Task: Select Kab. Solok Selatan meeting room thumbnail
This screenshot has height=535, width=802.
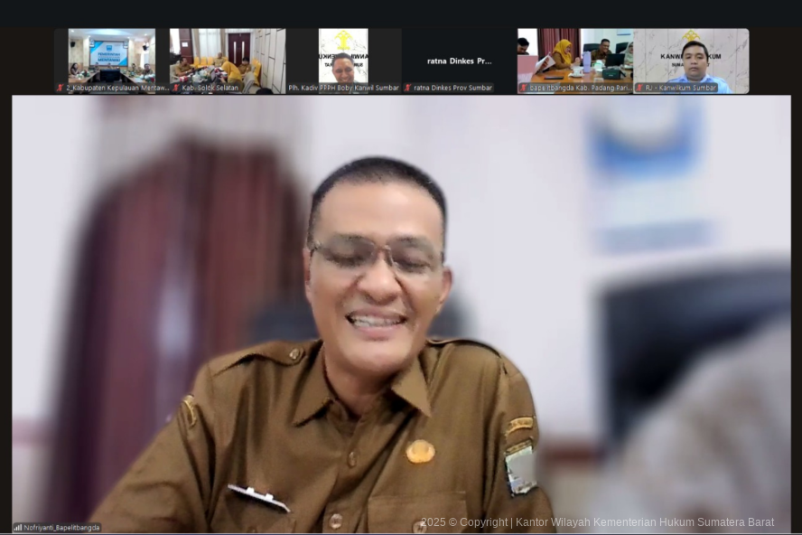Action: pos(227,56)
